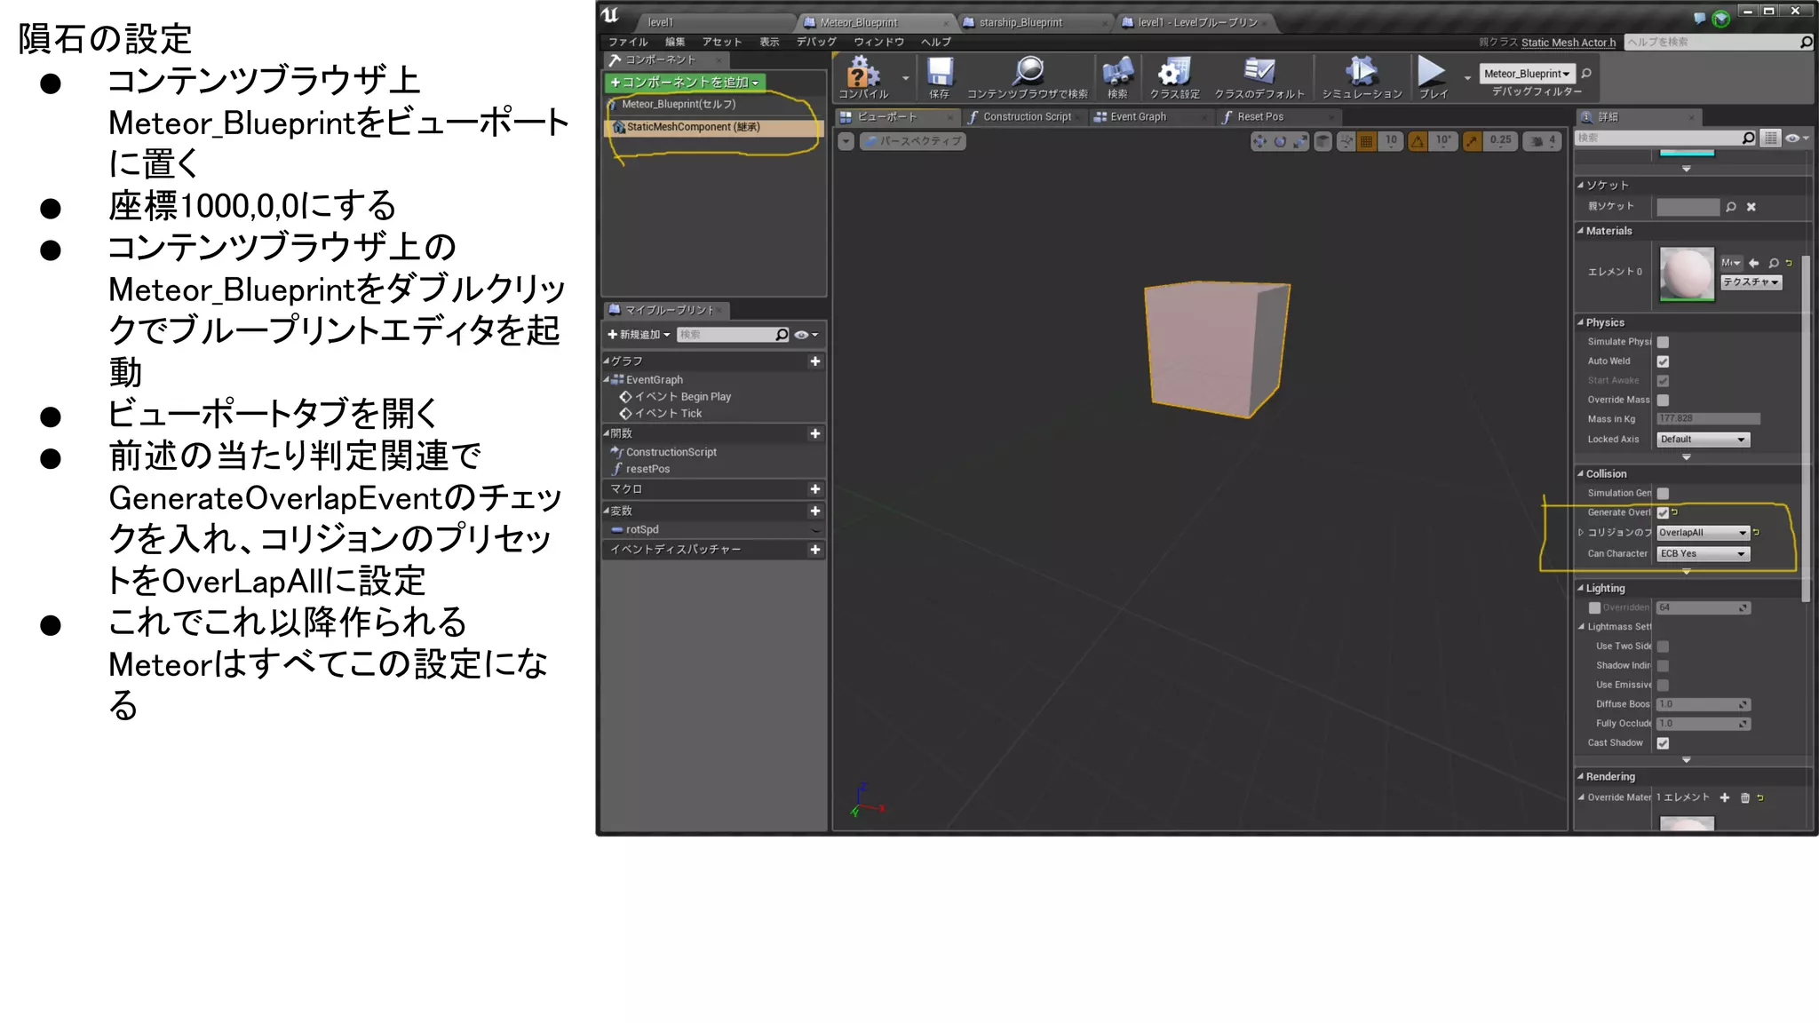Add new event dispatcher with plus icon
The height and width of the screenshot is (1023, 1819).
(815, 551)
